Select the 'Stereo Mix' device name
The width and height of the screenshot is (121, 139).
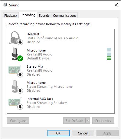[35, 66]
